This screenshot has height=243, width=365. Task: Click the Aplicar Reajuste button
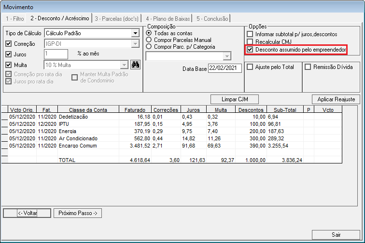tap(336, 99)
